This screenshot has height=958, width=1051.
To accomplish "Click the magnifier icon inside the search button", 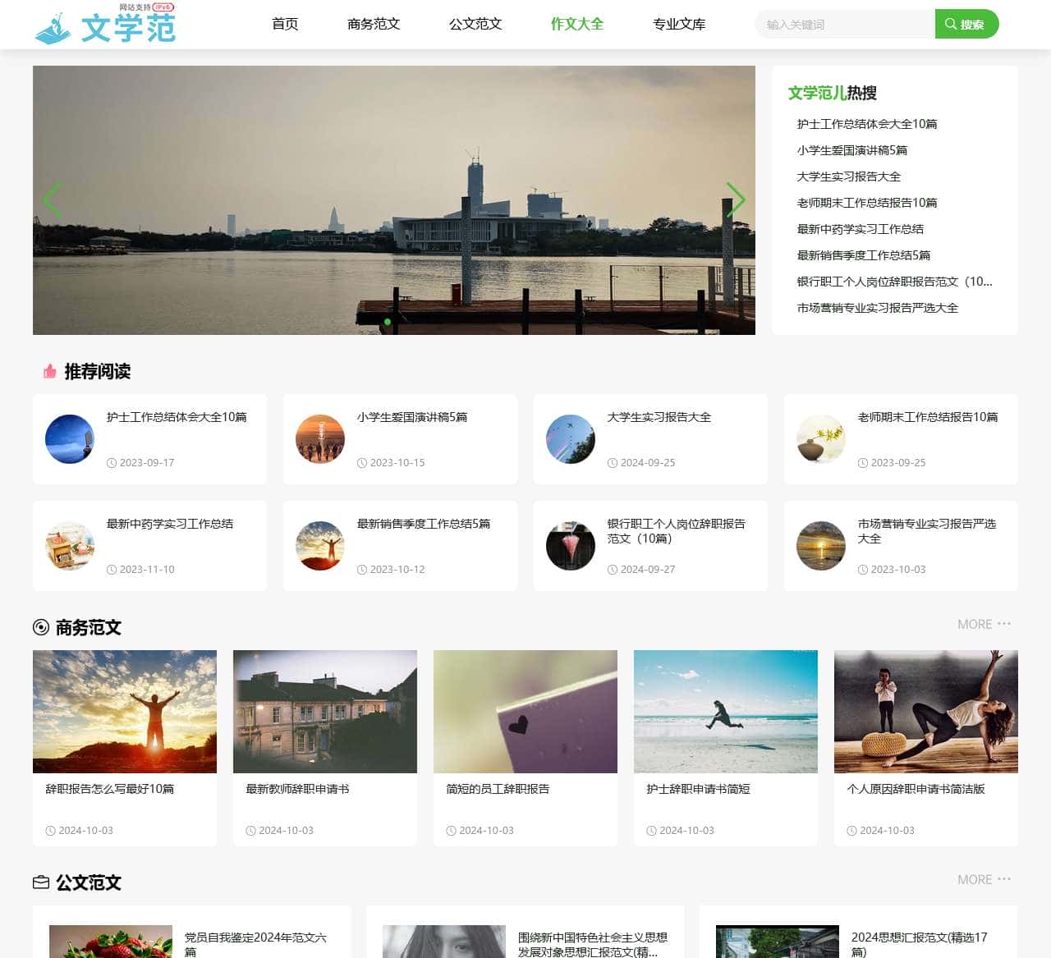I will tap(952, 24).
